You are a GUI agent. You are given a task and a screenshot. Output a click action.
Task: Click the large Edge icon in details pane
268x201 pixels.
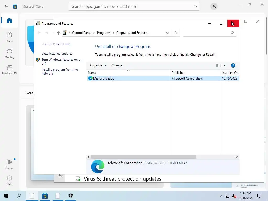point(98,166)
